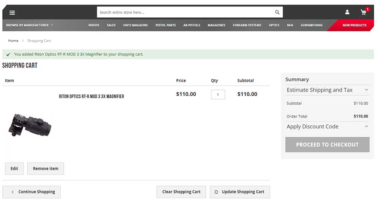
Task: Click the 'Qty' column header
Action: pyautogui.click(x=214, y=81)
